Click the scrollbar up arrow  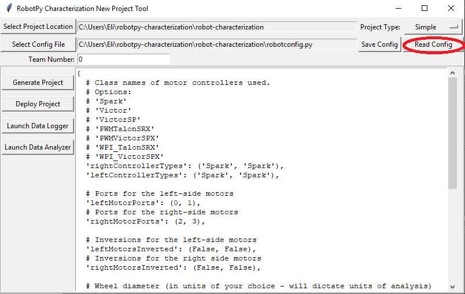tap(452, 73)
